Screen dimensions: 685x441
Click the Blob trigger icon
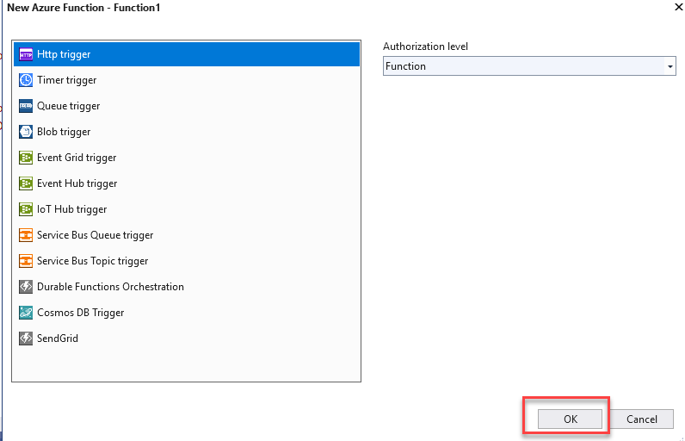[x=26, y=132]
